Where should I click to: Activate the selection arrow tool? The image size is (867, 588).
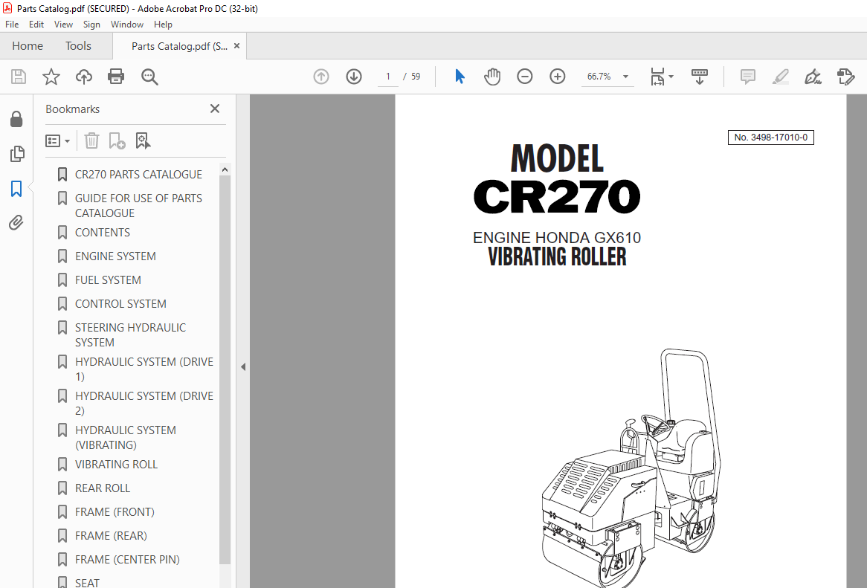pos(460,77)
